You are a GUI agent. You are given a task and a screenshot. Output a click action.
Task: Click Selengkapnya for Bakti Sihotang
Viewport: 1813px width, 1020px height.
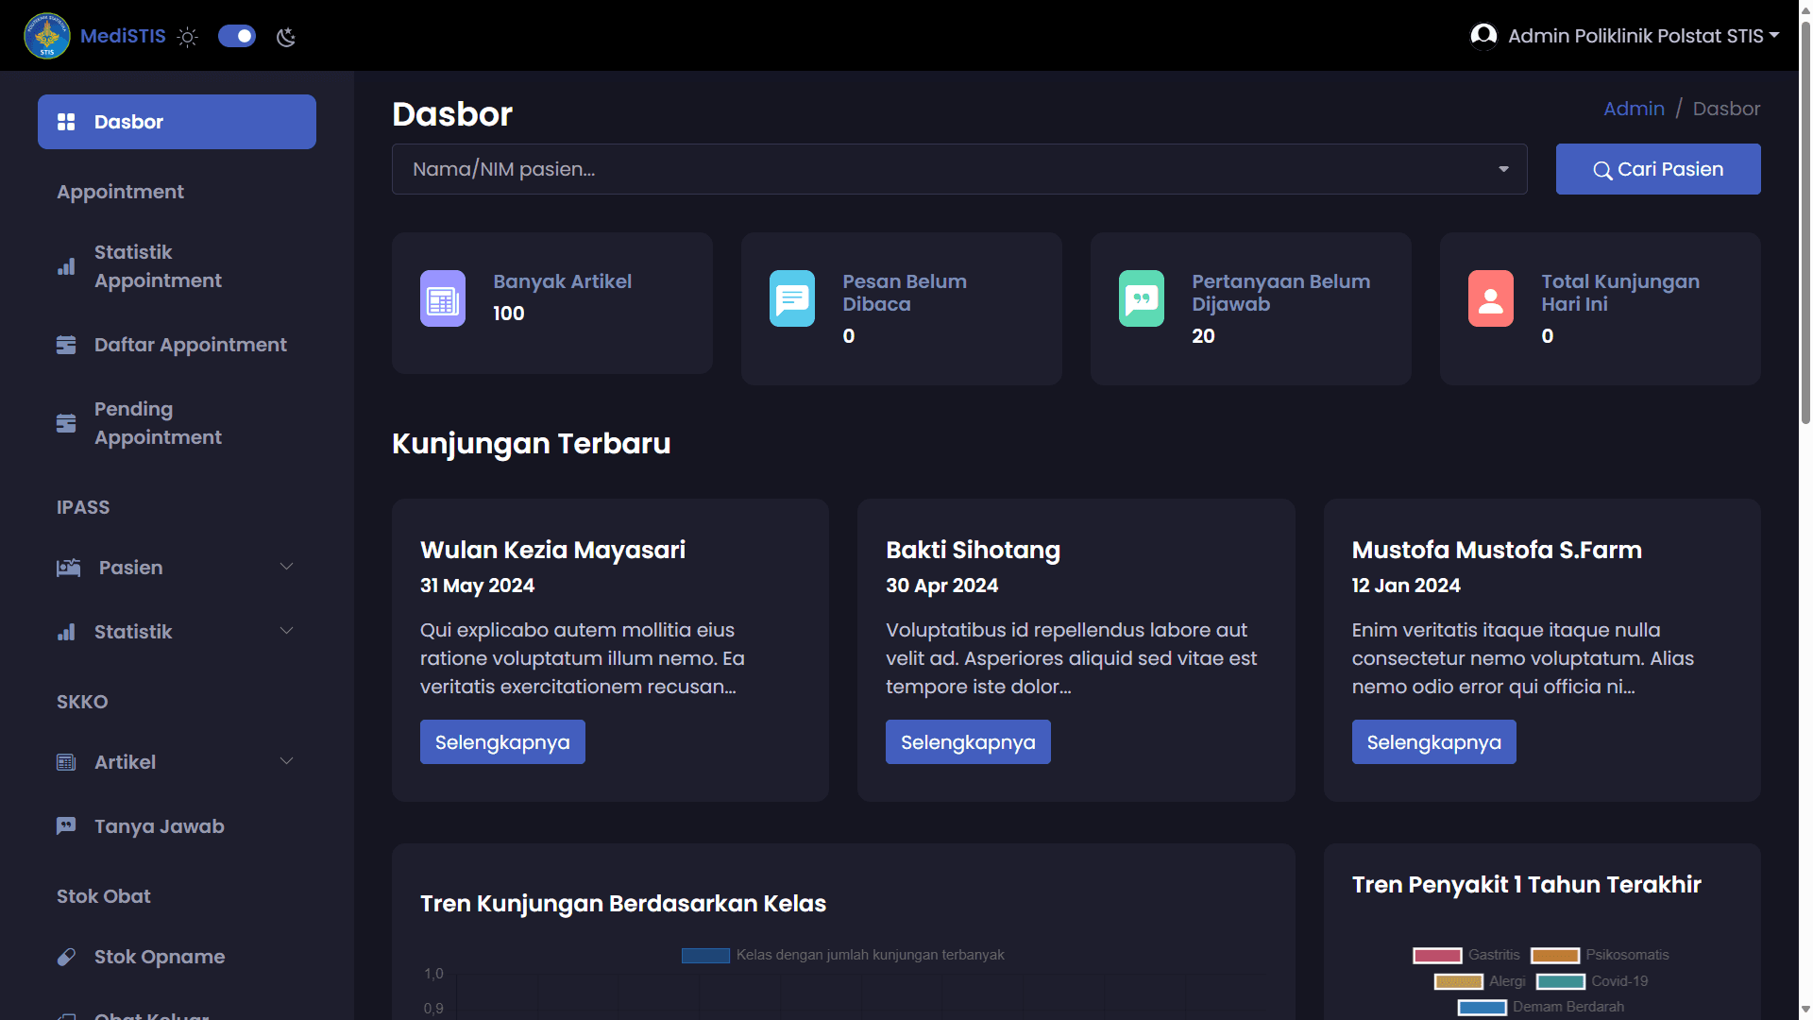pos(967,742)
